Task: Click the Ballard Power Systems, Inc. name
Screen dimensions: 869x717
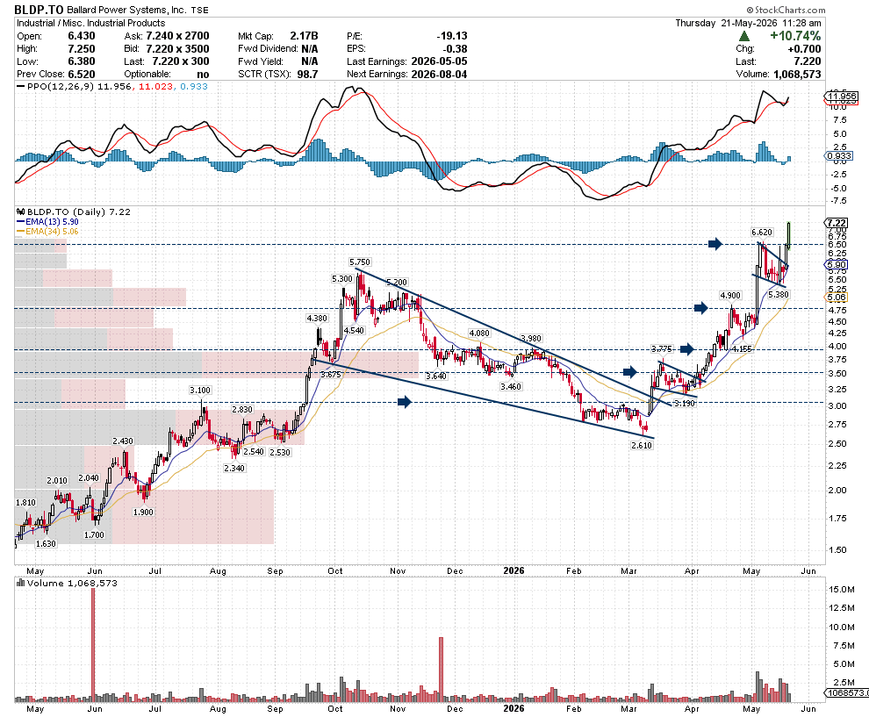Action: 126,10
